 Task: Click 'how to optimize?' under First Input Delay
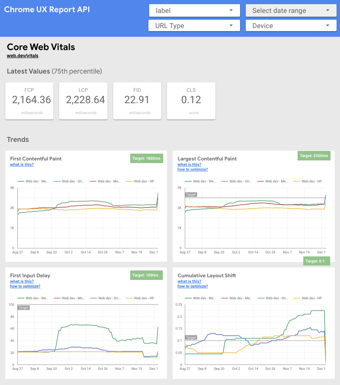click(25, 286)
